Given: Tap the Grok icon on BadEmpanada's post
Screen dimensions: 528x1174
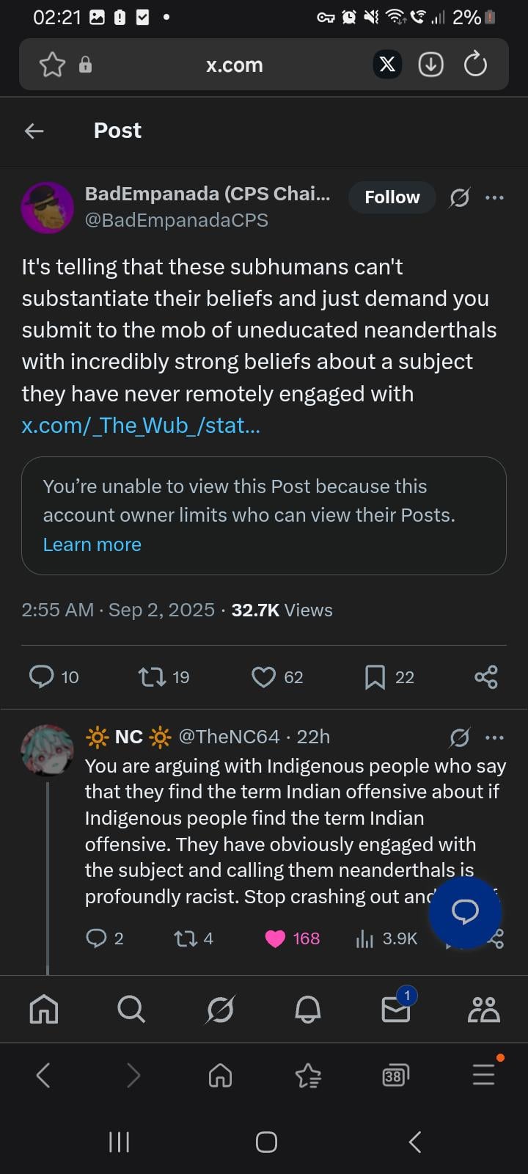Looking at the screenshot, I should tap(459, 197).
